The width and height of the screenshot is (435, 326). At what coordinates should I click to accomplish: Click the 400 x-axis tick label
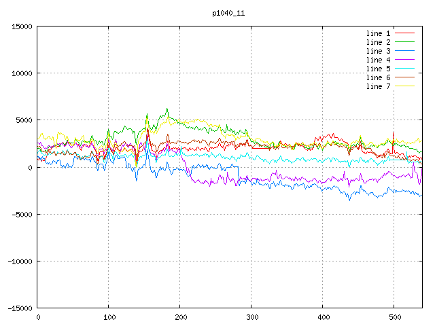coord(322,317)
